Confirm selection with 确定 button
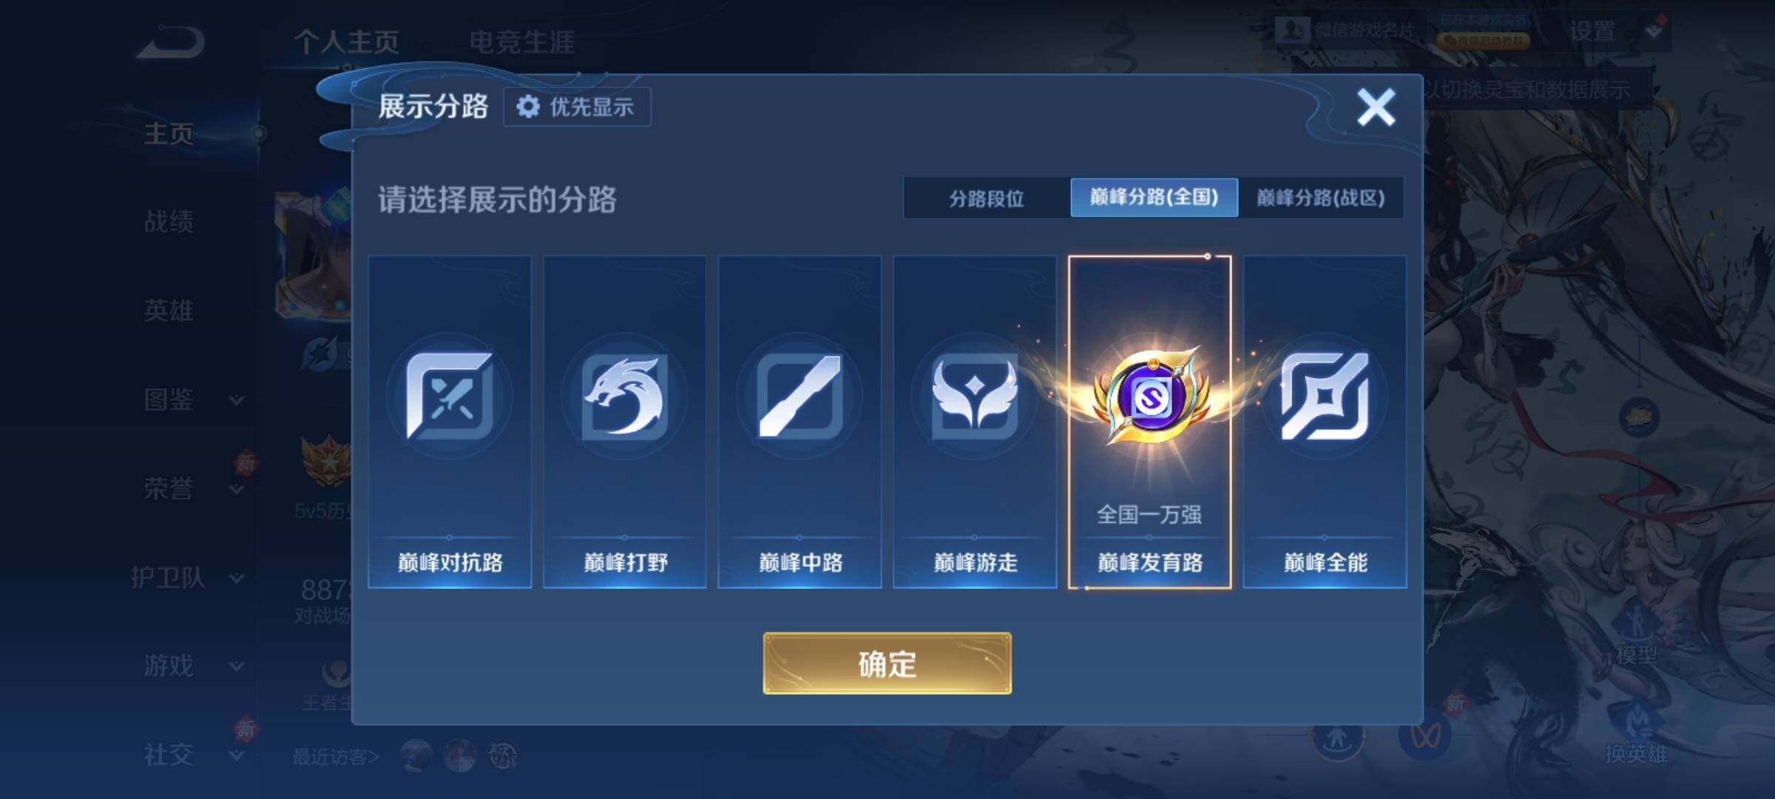 [887, 664]
